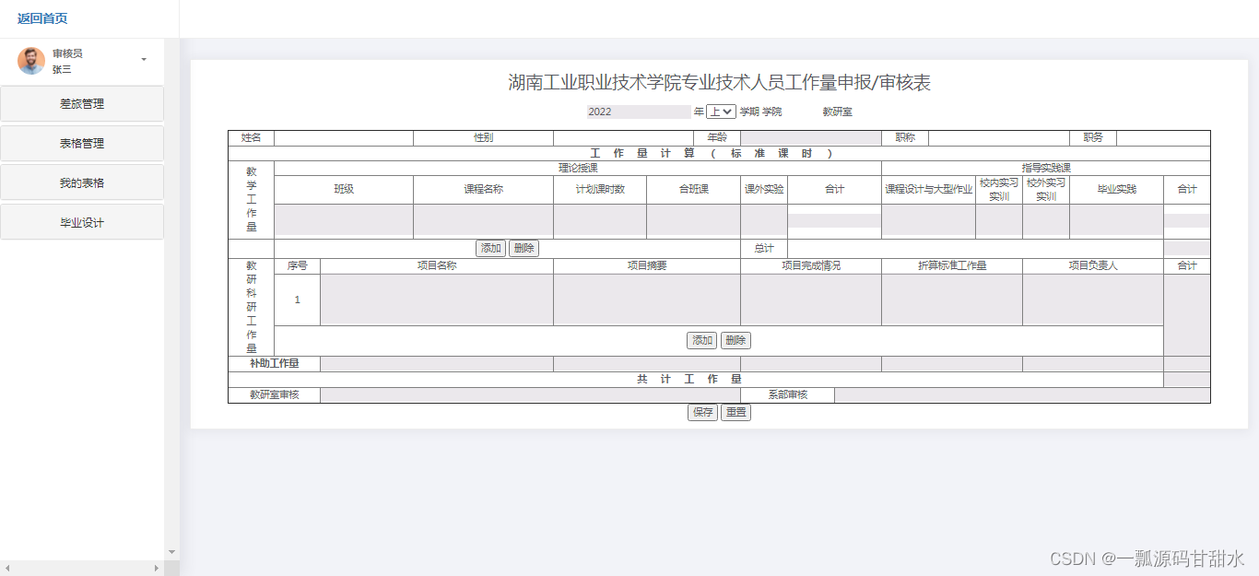This screenshot has height=576, width=1259.
Task: Open the 表格管理 menu
Action: click(x=82, y=144)
